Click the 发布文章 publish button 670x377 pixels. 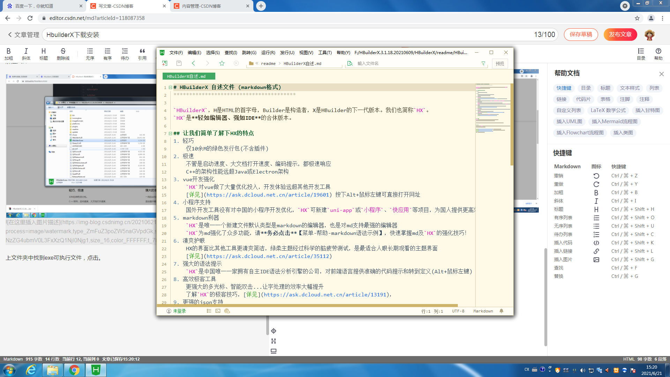click(x=620, y=34)
